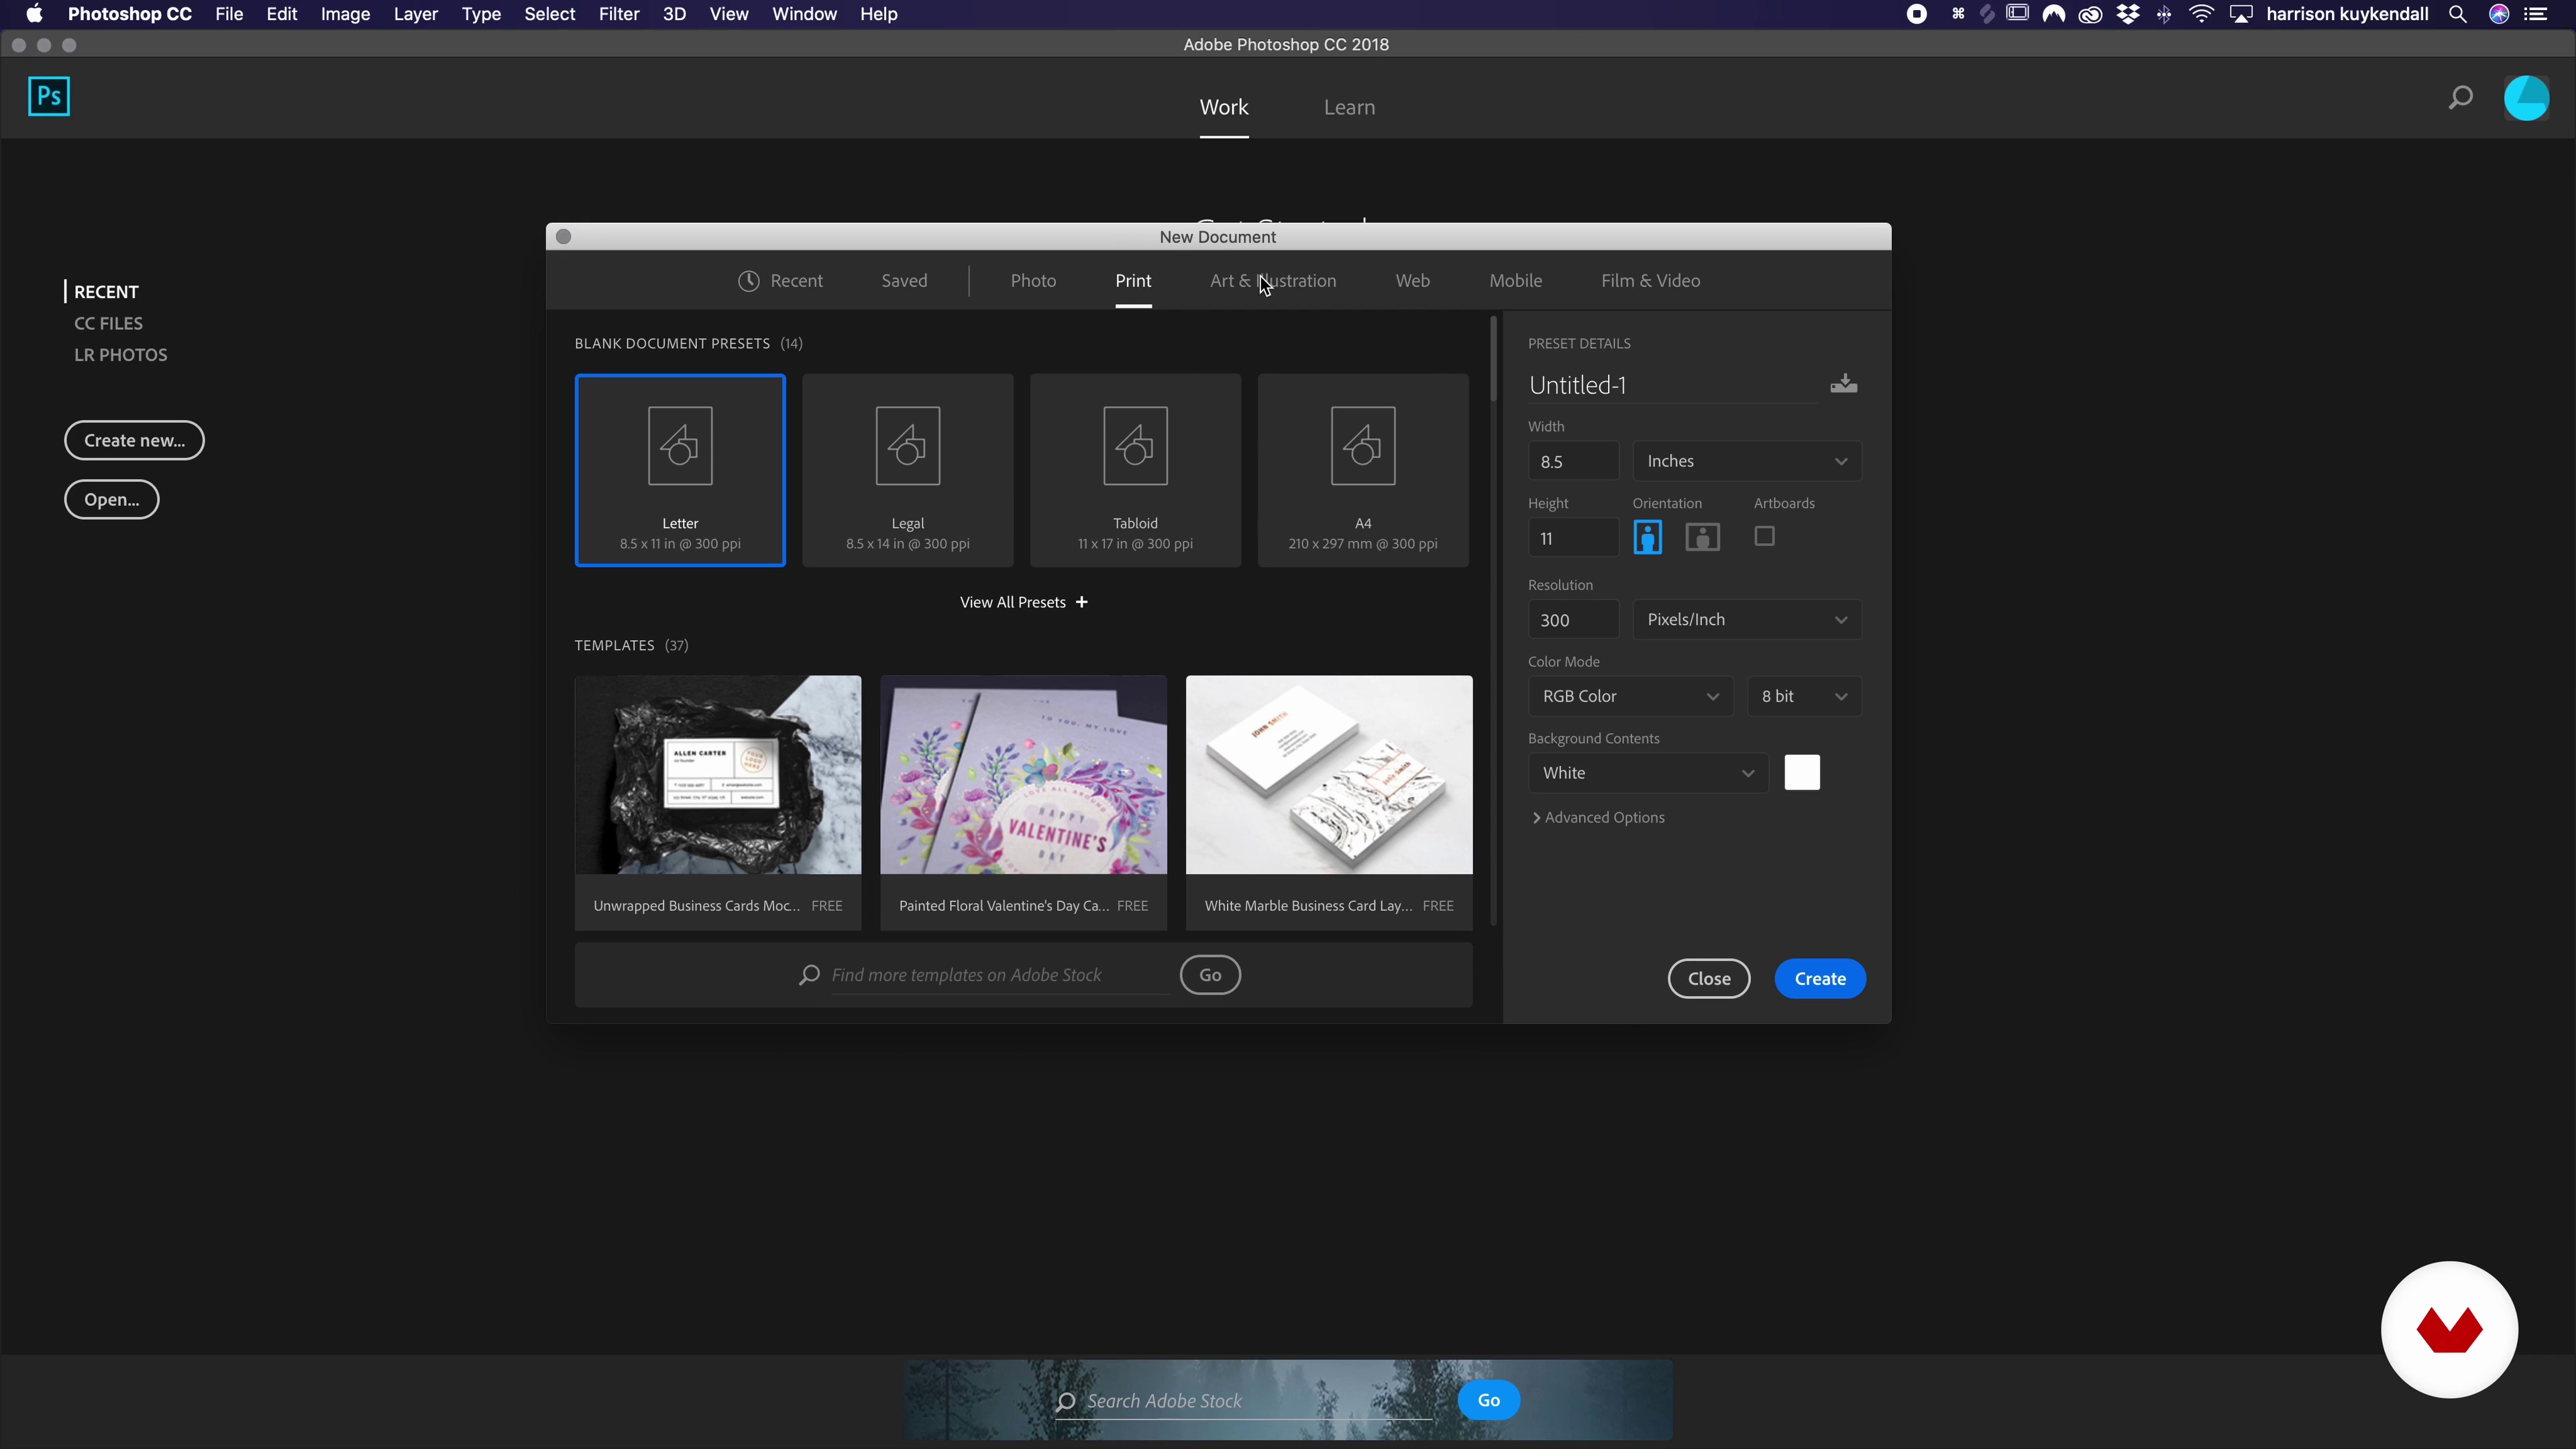Open Unwrapped Business Cards template
The width and height of the screenshot is (2576, 1449).
[x=717, y=803]
